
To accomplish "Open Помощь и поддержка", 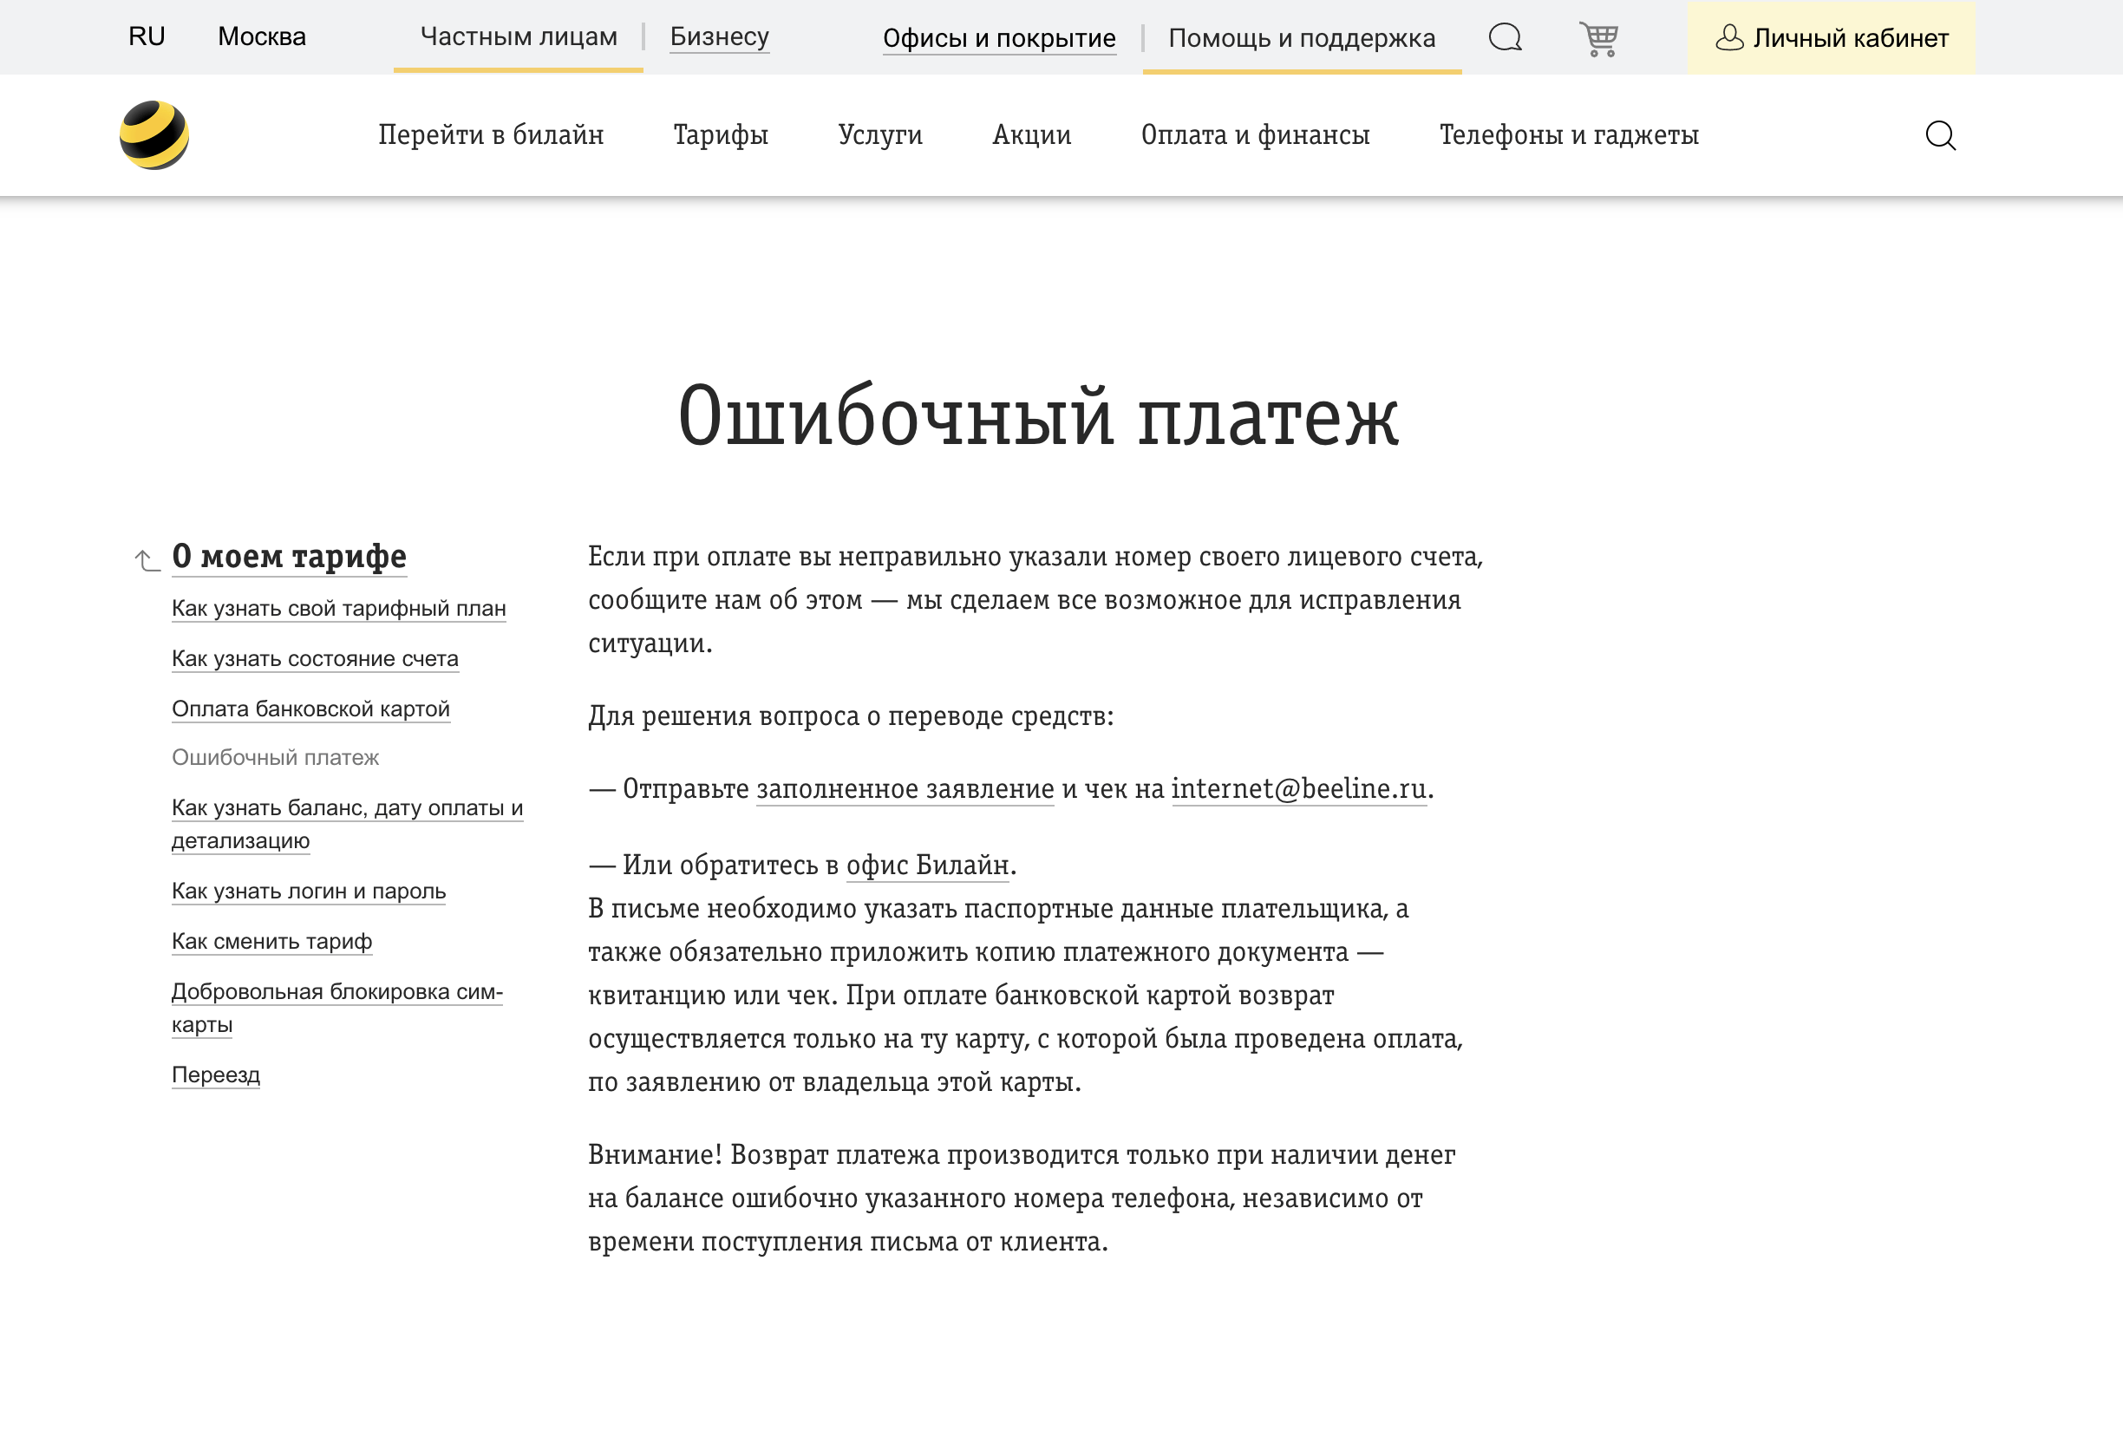I will 1302,38.
